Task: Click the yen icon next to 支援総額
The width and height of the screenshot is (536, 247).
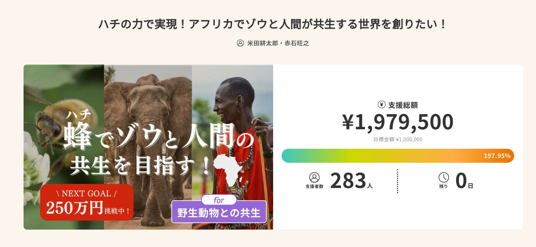Action: (x=382, y=105)
